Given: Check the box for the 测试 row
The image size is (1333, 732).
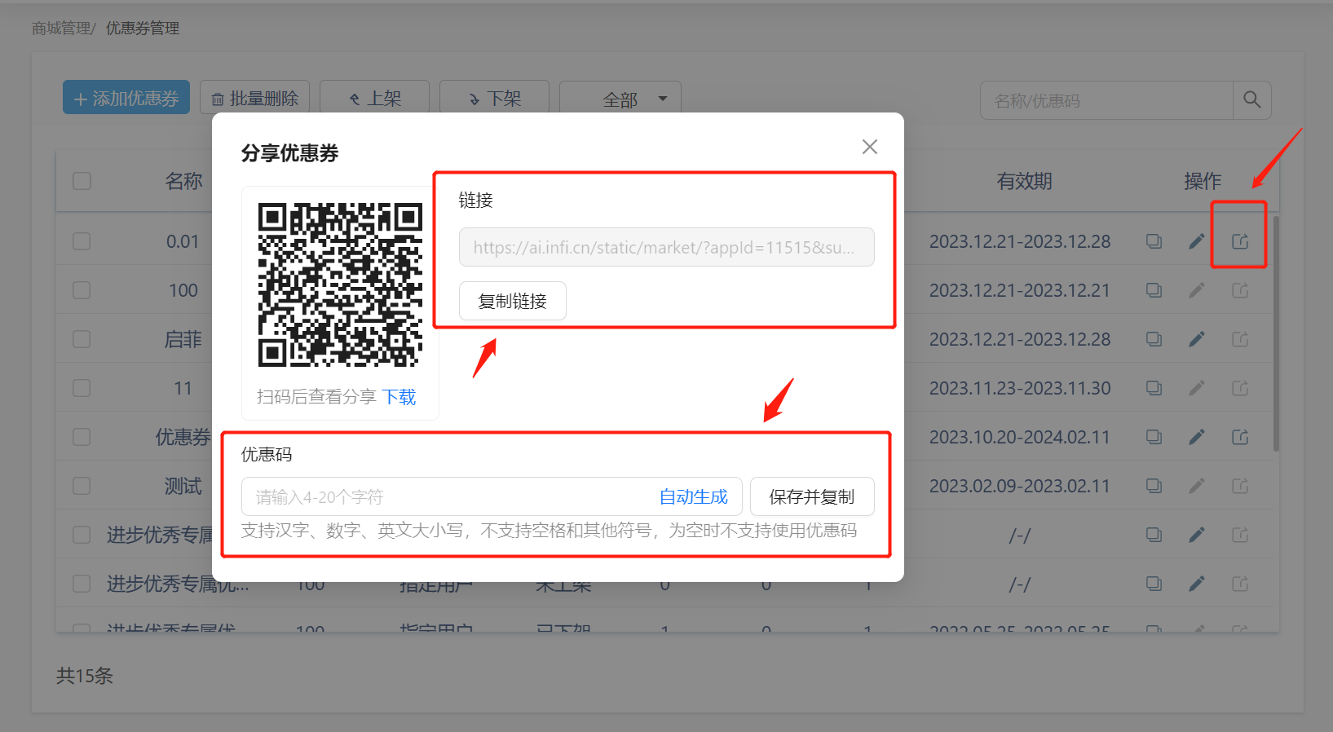Looking at the screenshot, I should click(82, 486).
